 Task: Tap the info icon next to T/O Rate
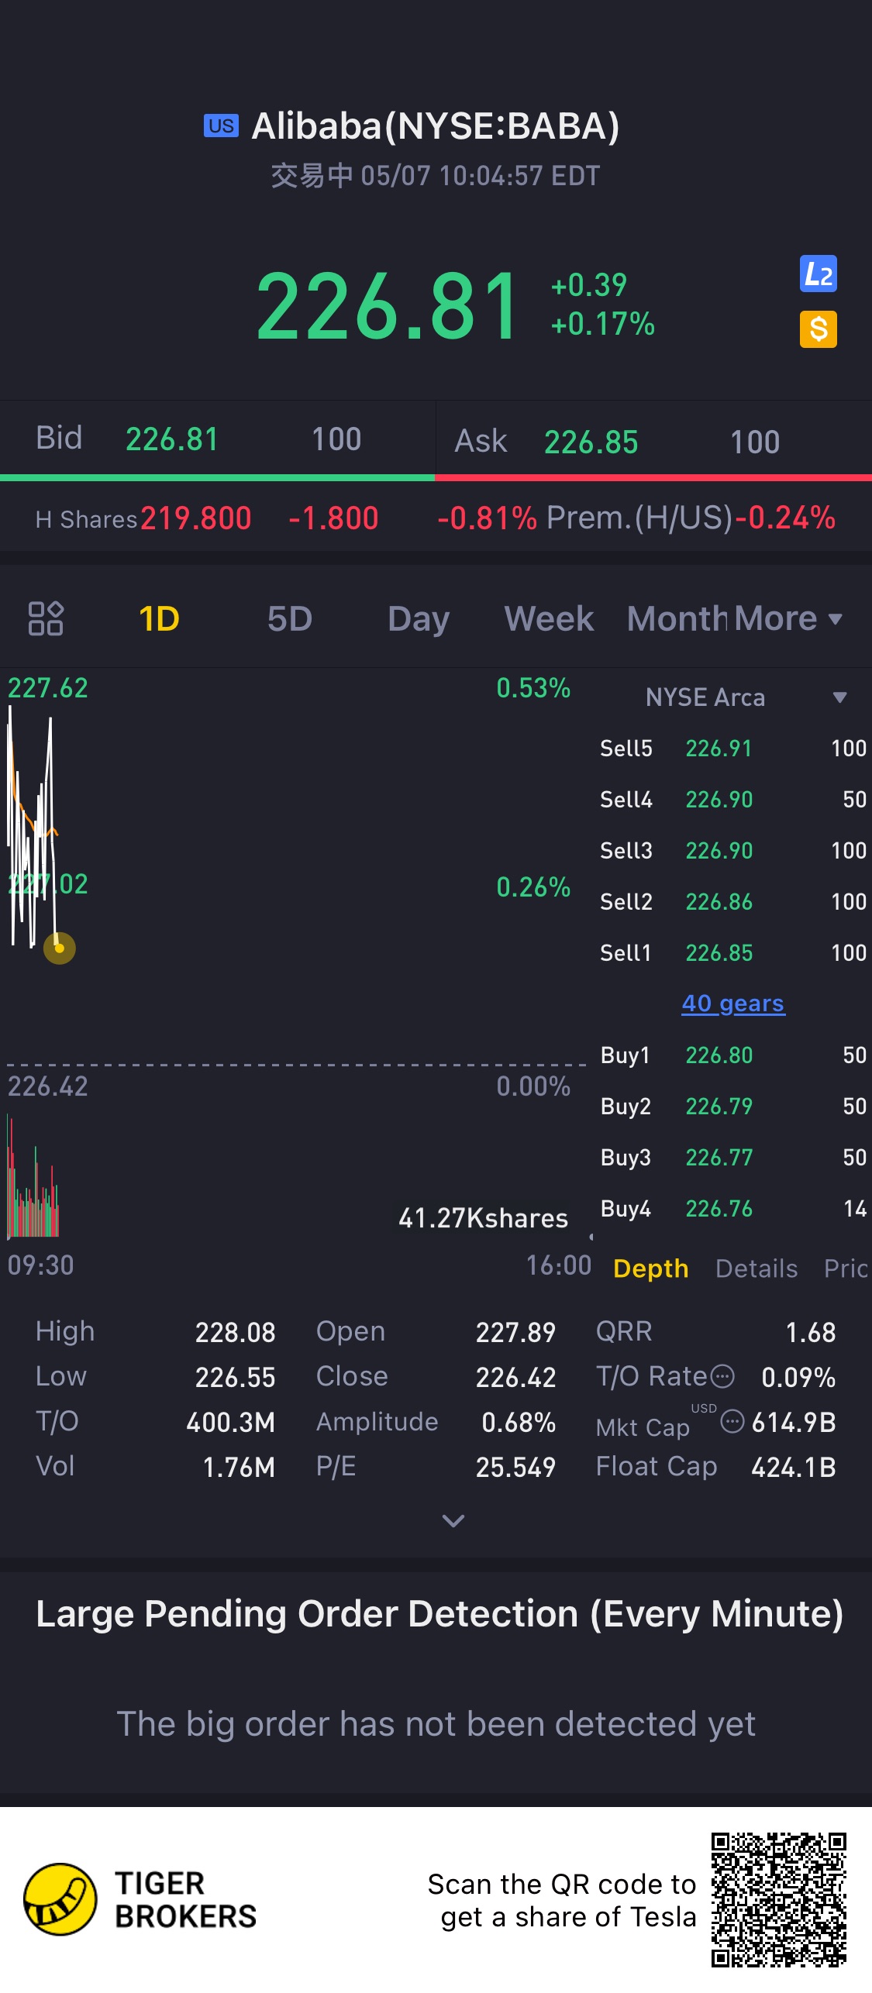pos(722,1376)
